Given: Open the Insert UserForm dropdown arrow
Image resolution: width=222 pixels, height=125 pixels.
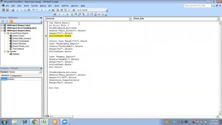Looking at the screenshot, I should pyautogui.click(x=10, y=10).
